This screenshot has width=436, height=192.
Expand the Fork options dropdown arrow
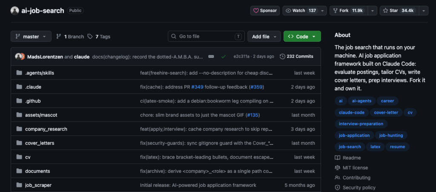click(x=372, y=11)
